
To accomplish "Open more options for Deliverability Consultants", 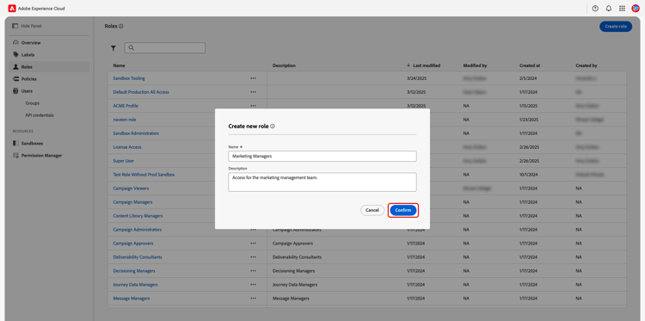I will tap(253, 256).
